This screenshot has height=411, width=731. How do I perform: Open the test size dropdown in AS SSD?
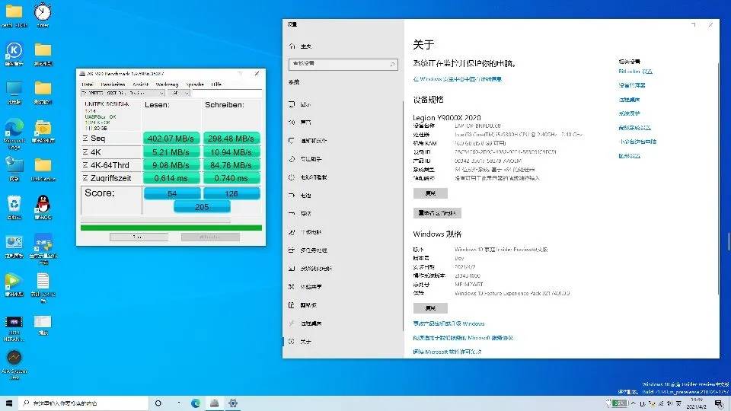(x=180, y=93)
